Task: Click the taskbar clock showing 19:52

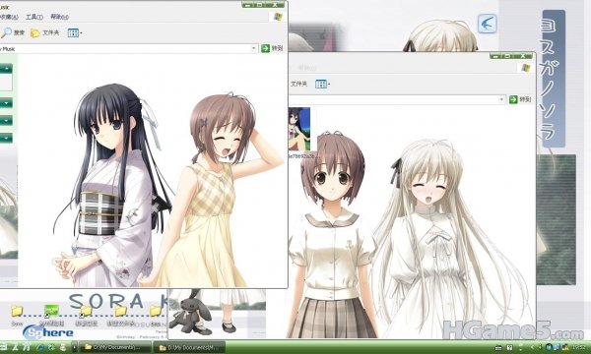Action: (x=579, y=347)
